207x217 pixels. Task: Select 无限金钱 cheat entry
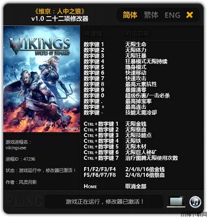click(x=136, y=124)
